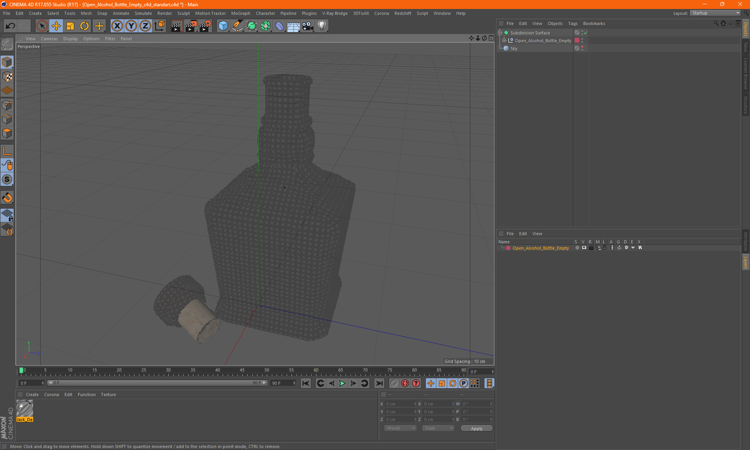Click the Undo arrow icon

point(11,26)
